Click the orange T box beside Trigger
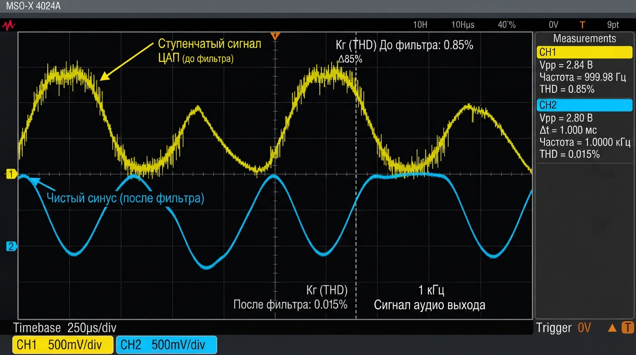This screenshot has height=355, width=636. pos(627,328)
